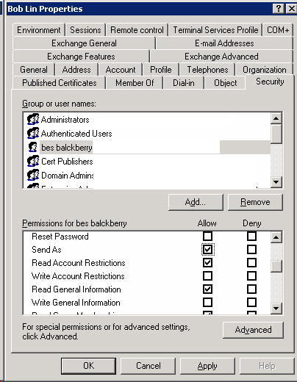Open the E-mail Addresses tab
Screen dimensions: 297x382
224,43
